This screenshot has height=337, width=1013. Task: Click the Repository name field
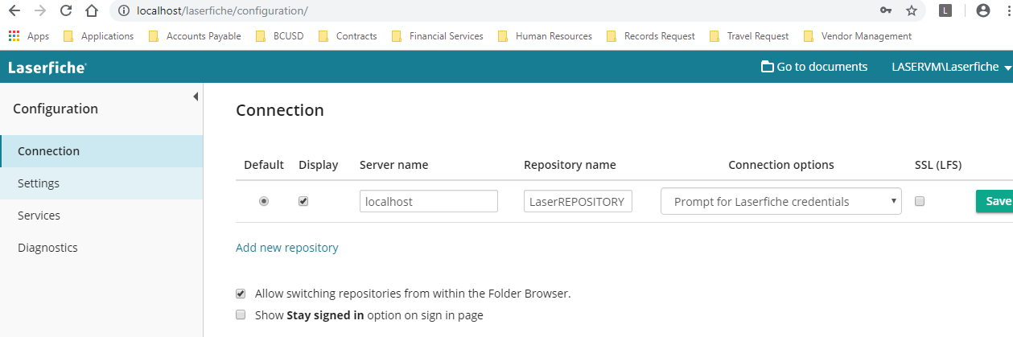pos(578,201)
